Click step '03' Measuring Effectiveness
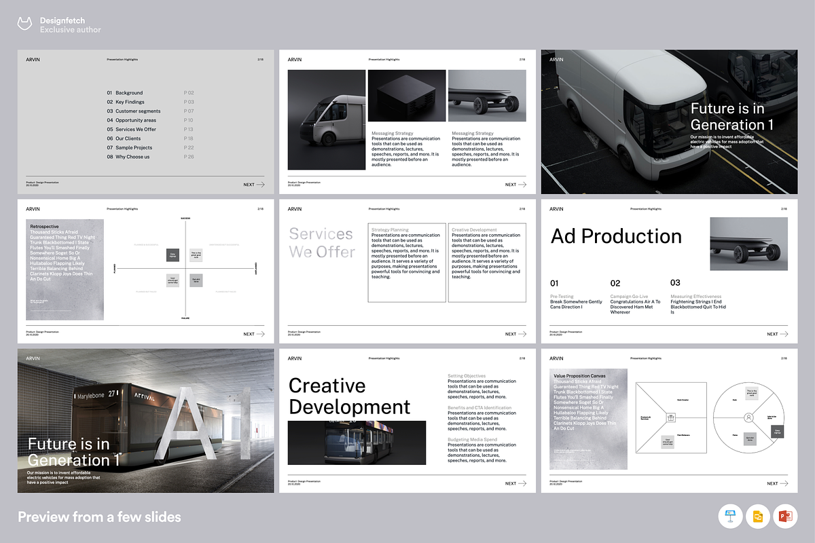The width and height of the screenshot is (815, 543). pyautogui.click(x=675, y=283)
